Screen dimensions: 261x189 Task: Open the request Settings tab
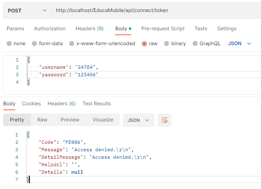pos(227,29)
